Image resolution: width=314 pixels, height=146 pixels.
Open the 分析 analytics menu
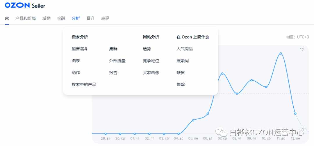click(76, 18)
